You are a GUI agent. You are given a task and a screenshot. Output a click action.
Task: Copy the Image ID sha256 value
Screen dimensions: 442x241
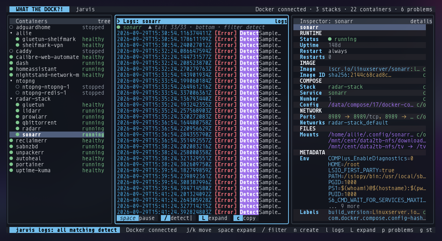[x=424, y=75]
